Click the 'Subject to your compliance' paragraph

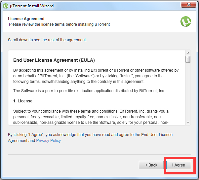(x=91, y=117)
